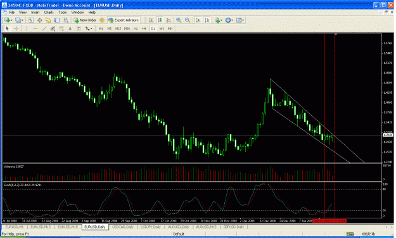
Task: Select the Text tool marked A
Action: coord(70,28)
